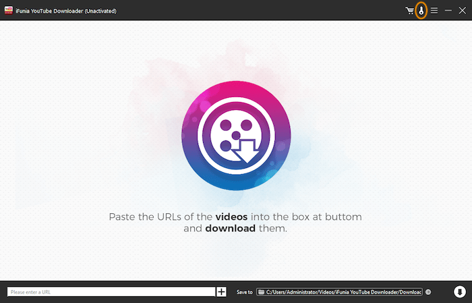Minimize the downloader window

(x=448, y=11)
